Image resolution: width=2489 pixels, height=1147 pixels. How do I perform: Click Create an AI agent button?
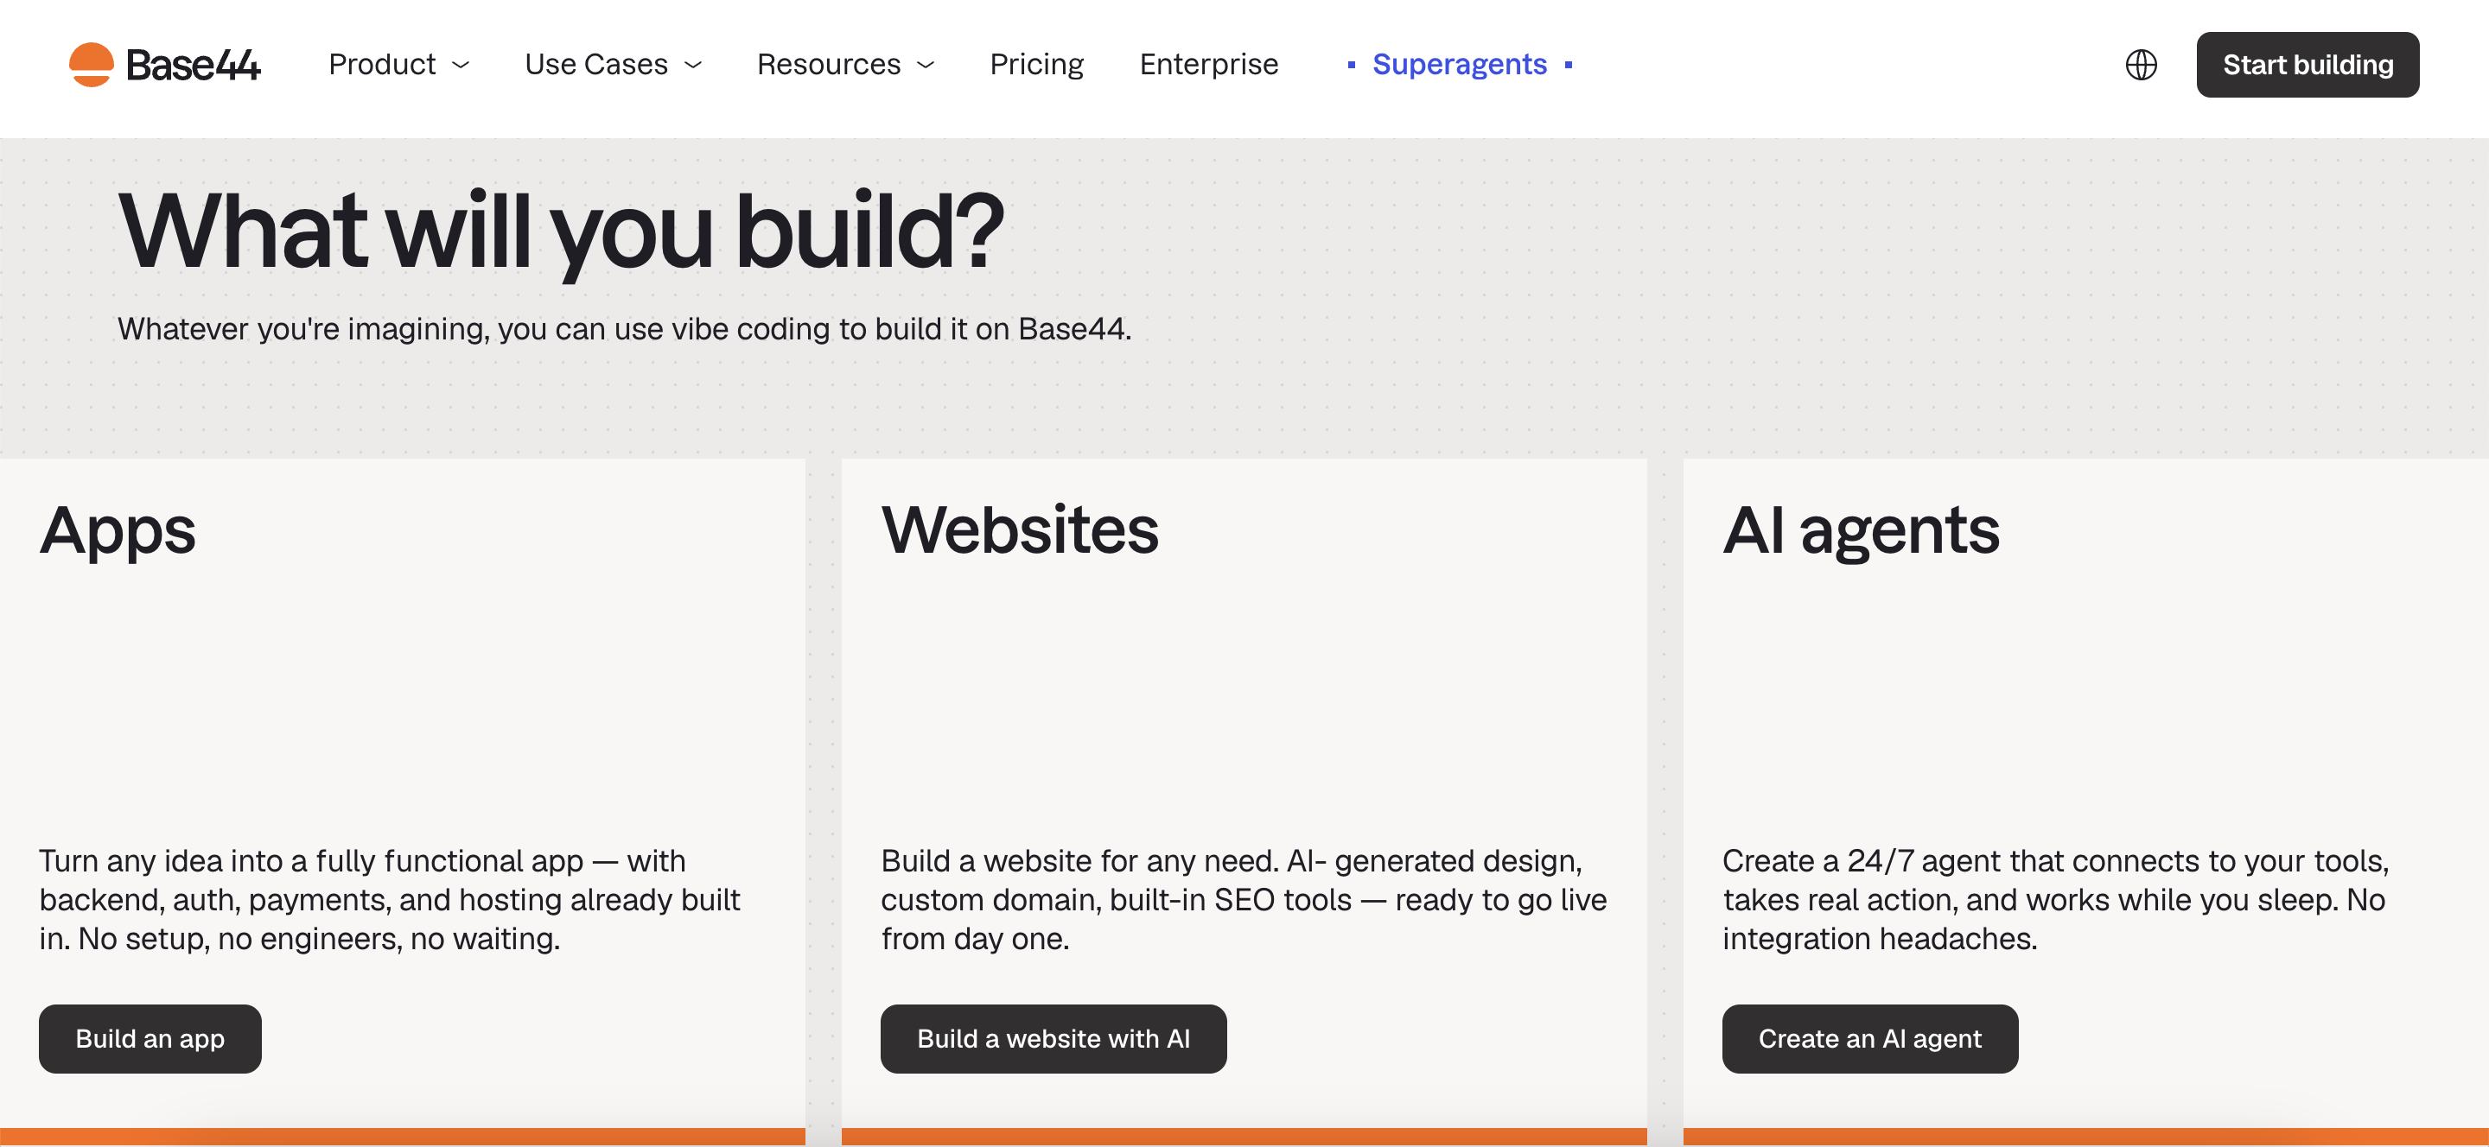(1869, 1039)
